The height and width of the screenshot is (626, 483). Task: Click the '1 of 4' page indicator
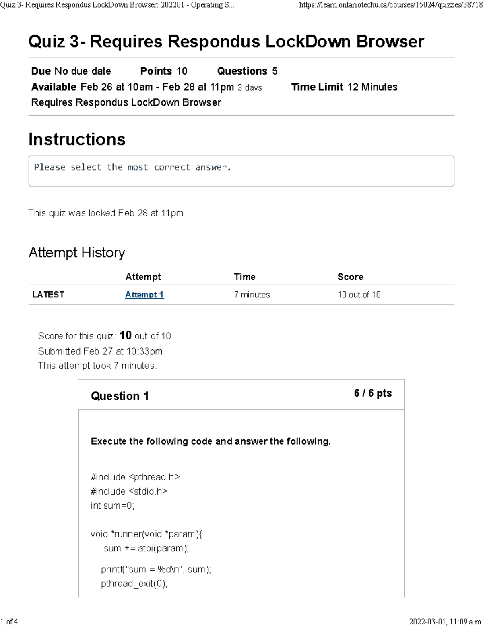click(9, 621)
